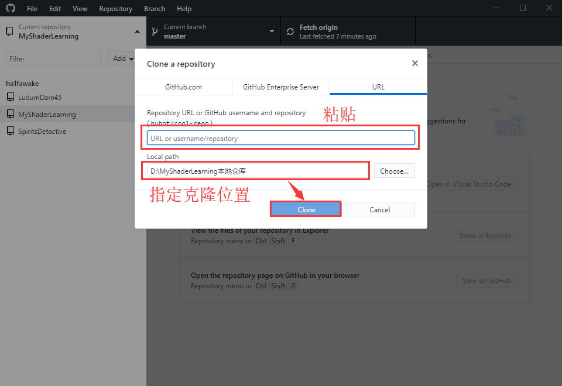Click the LudumDare45 repository icon

point(11,96)
